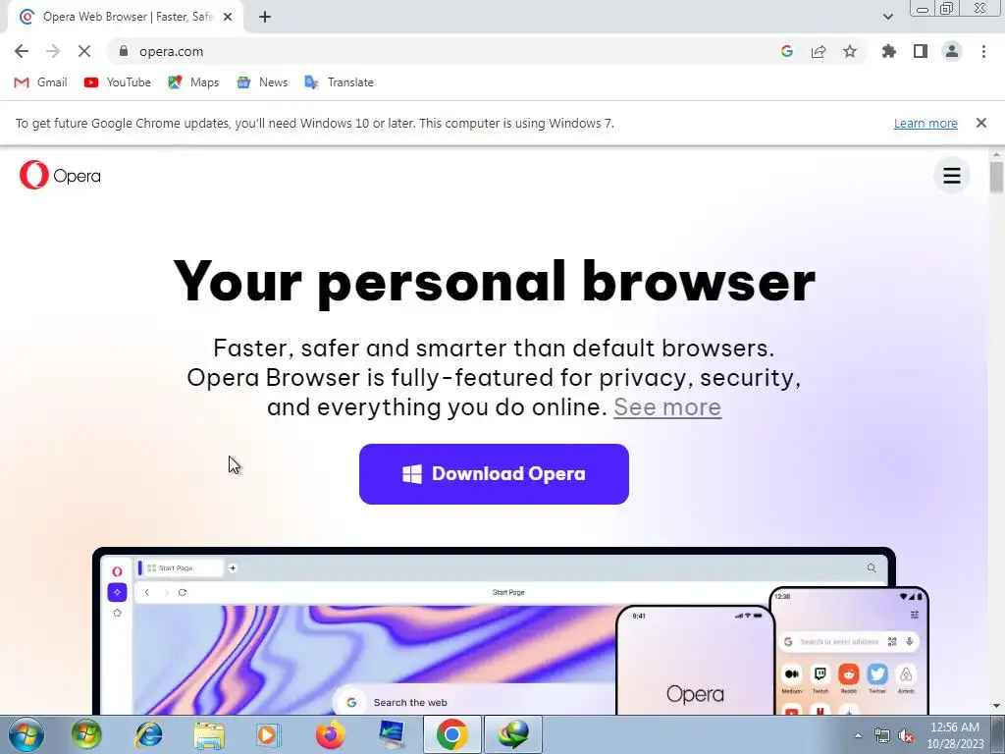
Task: Open the Extensions puzzle icon
Action: click(888, 51)
